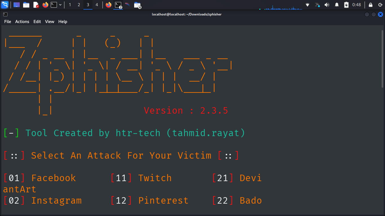
Task: Click the "[11] Twitch" option text
Action: click(x=141, y=178)
